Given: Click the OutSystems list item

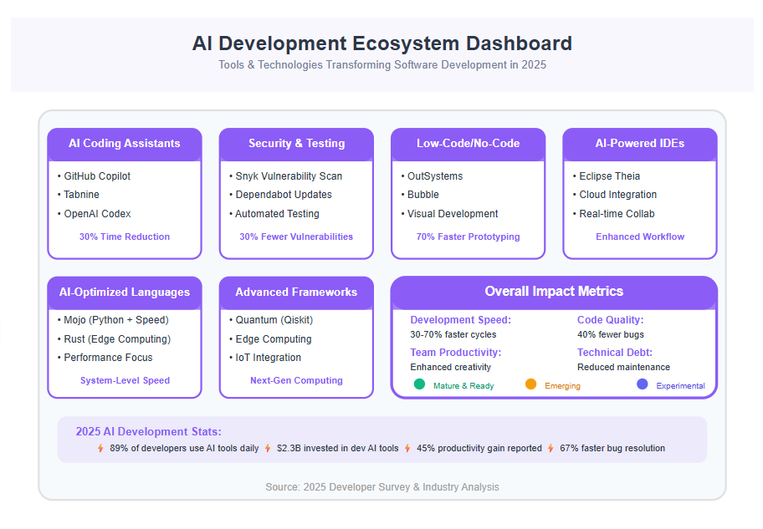Looking at the screenshot, I should [432, 176].
